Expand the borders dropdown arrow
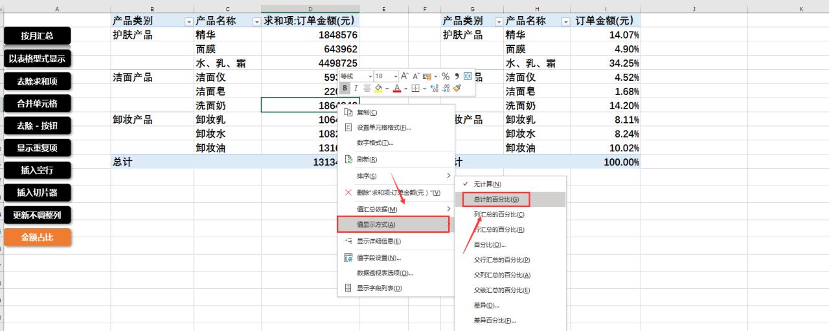The image size is (829, 331). pos(425,89)
